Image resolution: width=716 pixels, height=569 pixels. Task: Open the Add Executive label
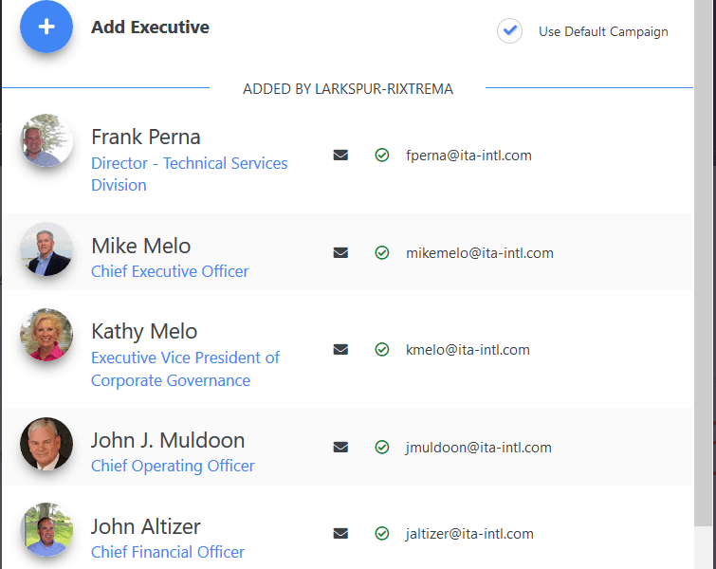(150, 28)
